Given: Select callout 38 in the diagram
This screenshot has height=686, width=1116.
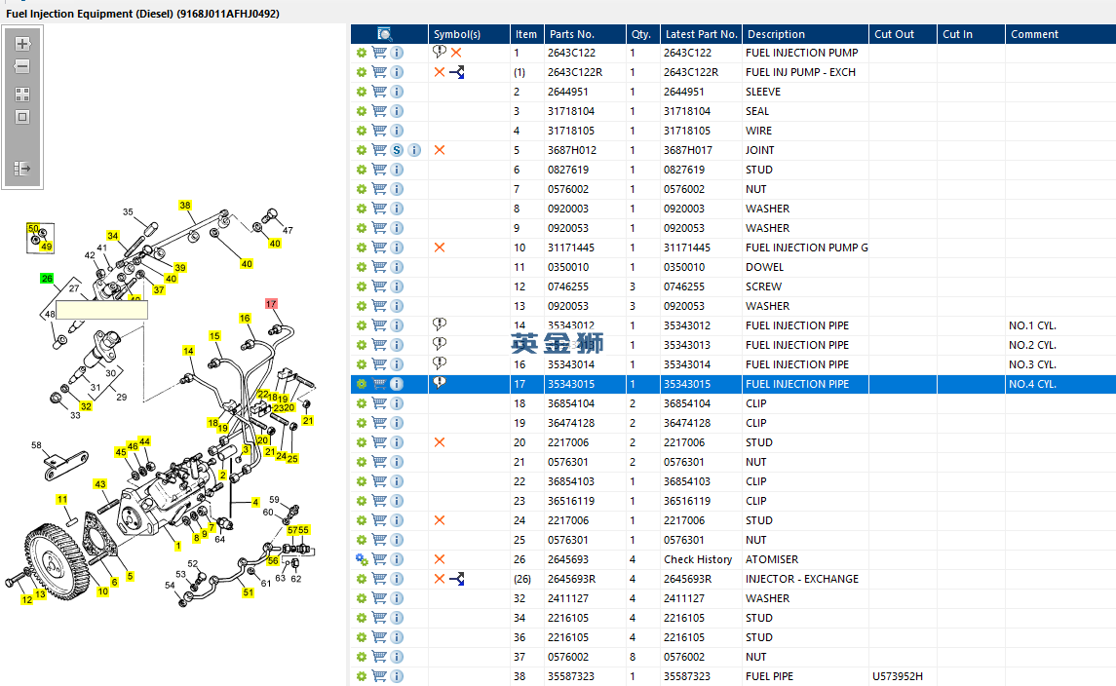Looking at the screenshot, I should pyautogui.click(x=185, y=205).
